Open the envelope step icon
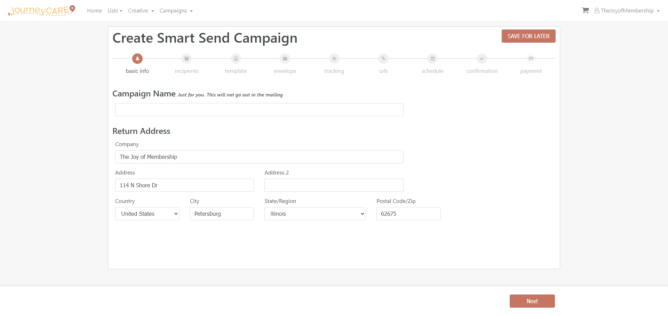This screenshot has height=316, width=668. pos(285,59)
